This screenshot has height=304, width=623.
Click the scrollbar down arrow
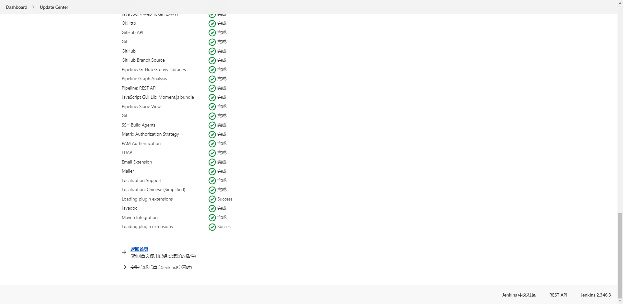click(x=620, y=301)
